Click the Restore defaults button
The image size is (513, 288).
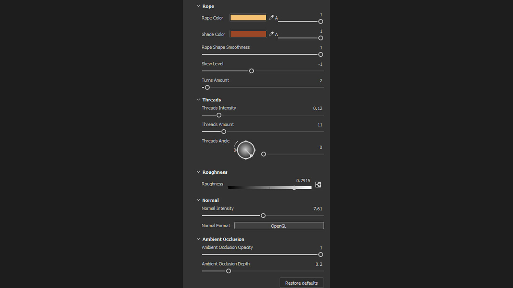pos(301,283)
